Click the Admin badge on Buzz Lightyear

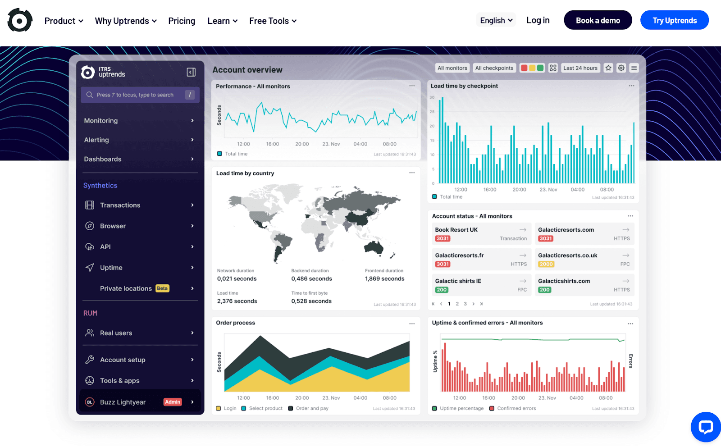coord(173,402)
